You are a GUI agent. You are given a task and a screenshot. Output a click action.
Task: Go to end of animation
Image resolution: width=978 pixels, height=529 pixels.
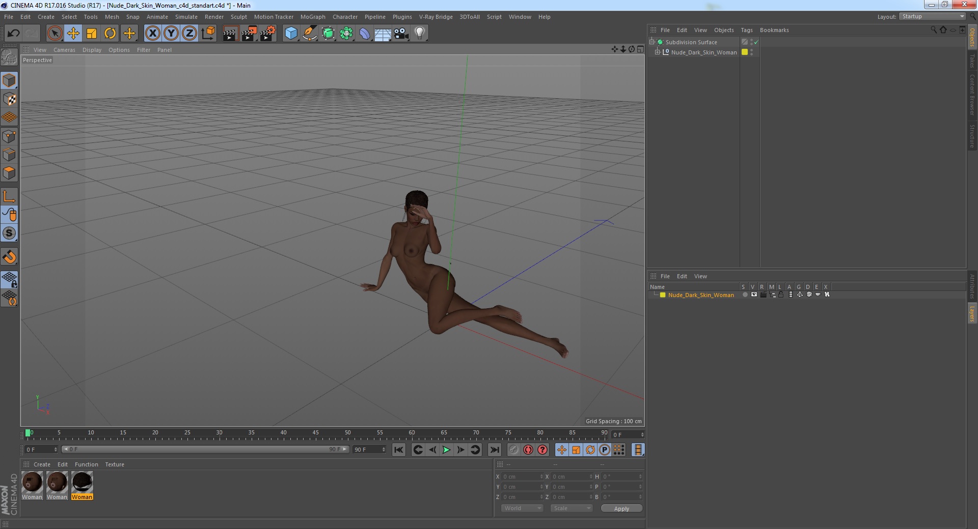(494, 450)
